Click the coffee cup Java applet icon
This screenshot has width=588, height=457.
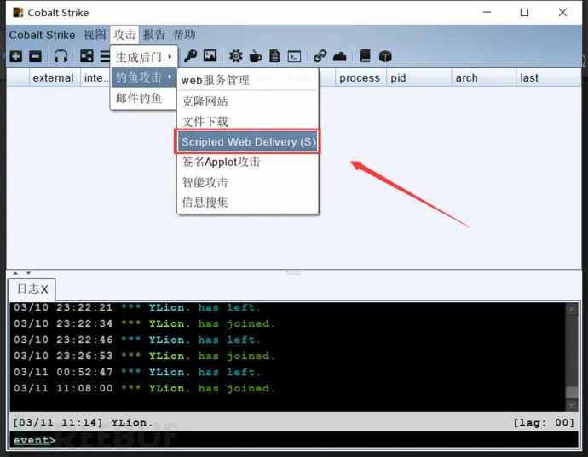click(x=256, y=56)
